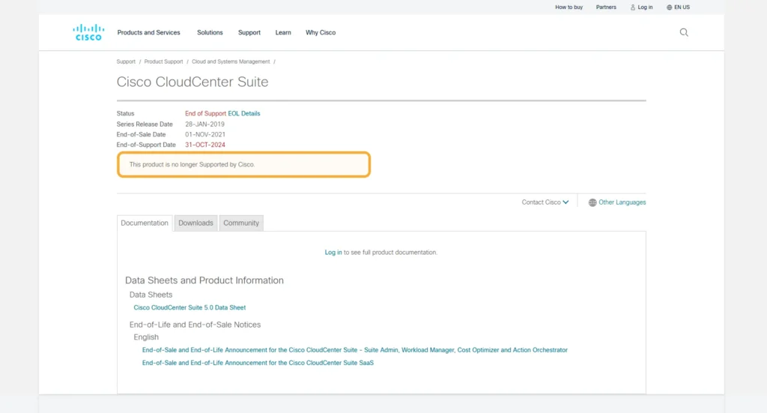Switch to the Community tab
Image resolution: width=767 pixels, height=413 pixels.
click(241, 223)
